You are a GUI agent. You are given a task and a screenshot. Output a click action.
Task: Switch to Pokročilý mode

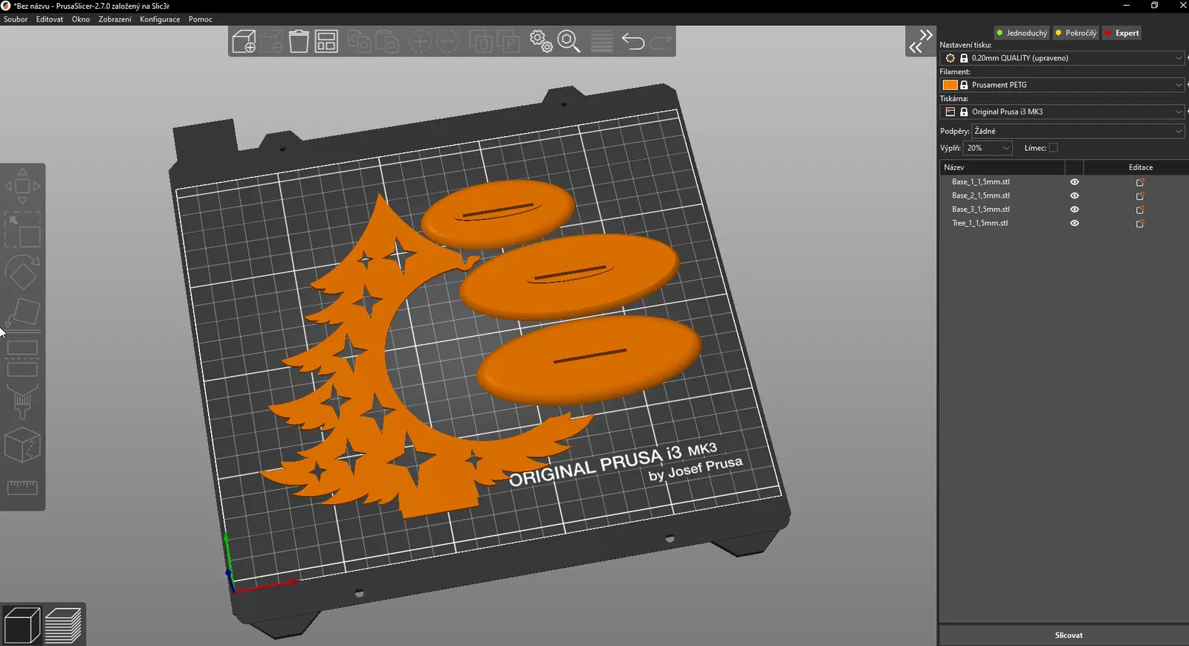click(x=1076, y=33)
